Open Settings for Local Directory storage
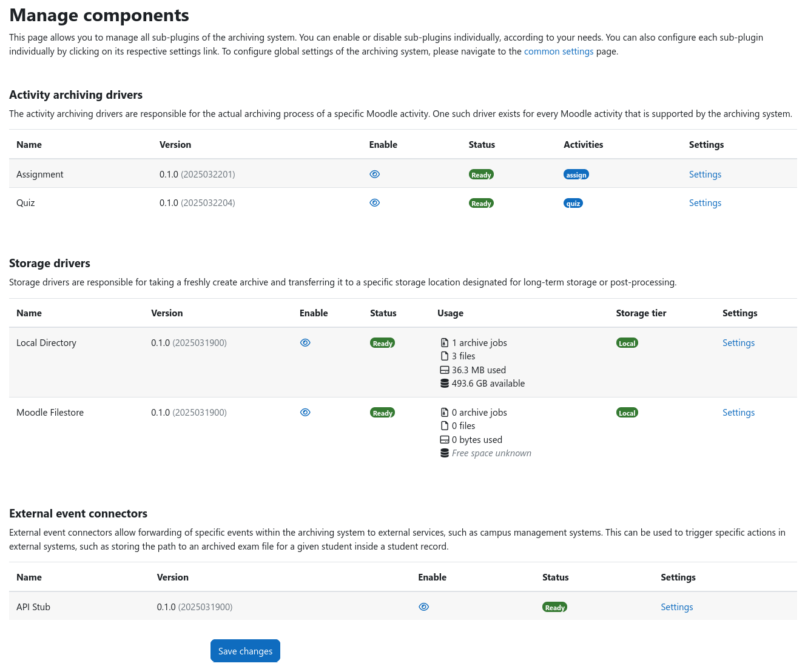 [738, 343]
